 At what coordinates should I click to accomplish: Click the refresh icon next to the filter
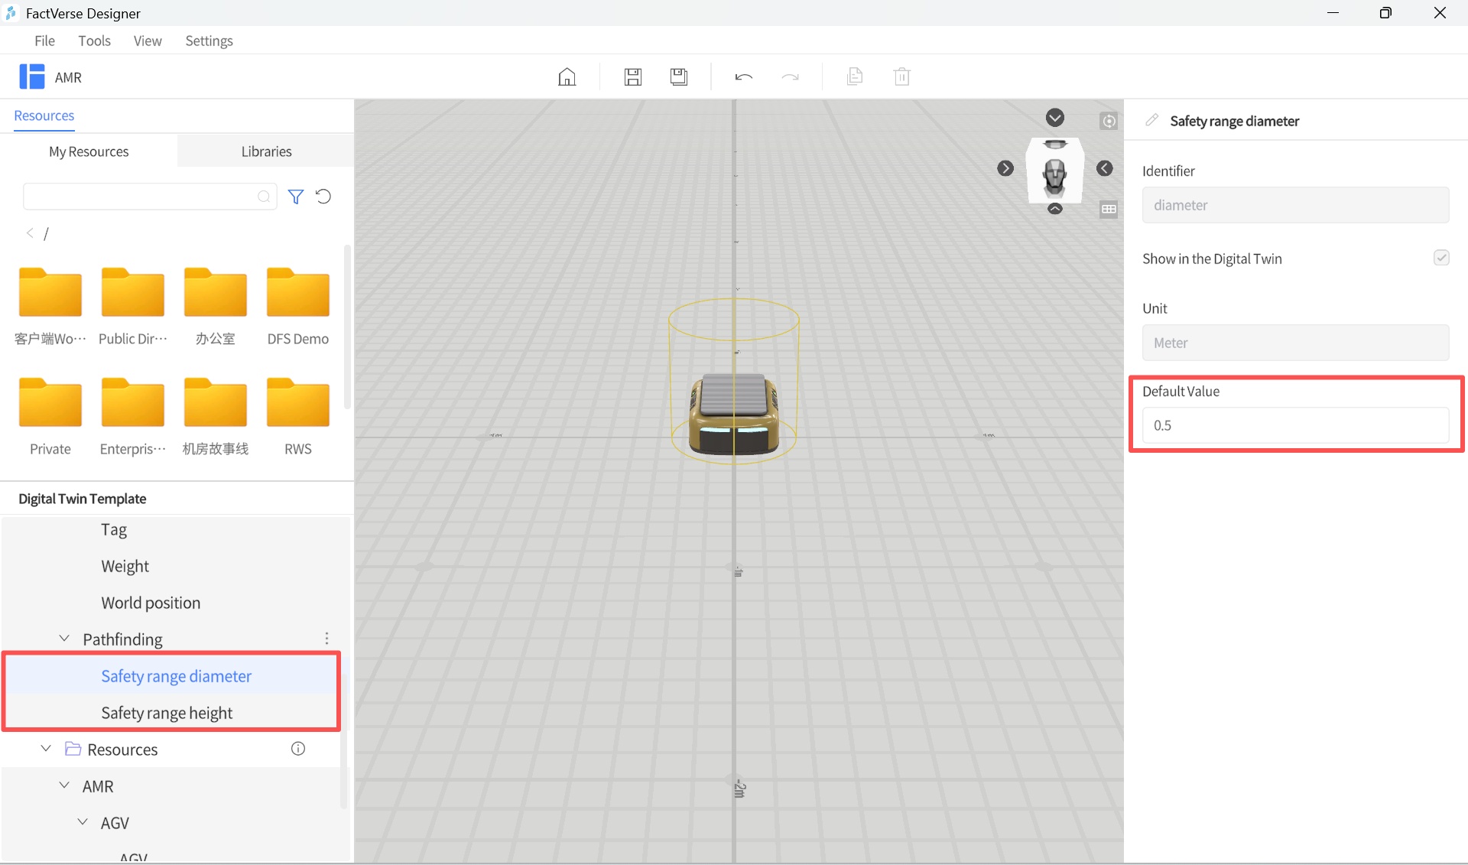[x=323, y=197]
